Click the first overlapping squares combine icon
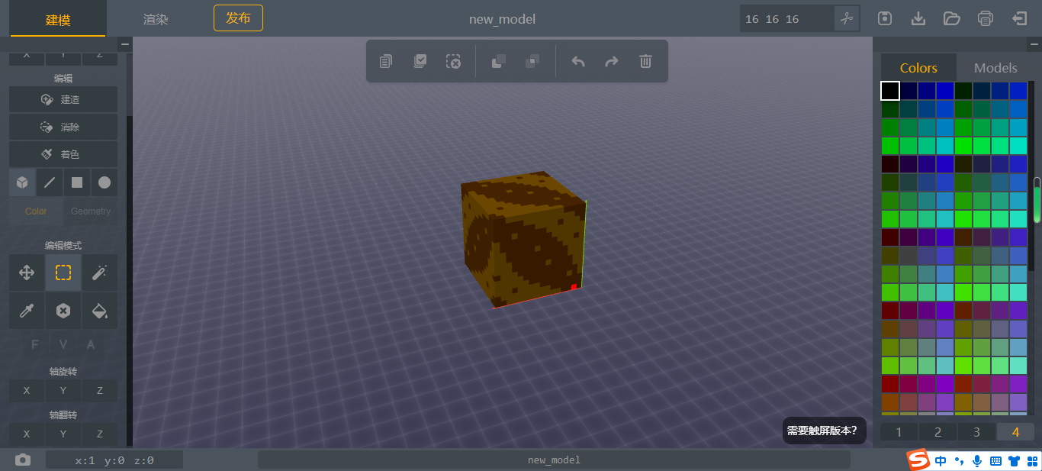Image resolution: width=1042 pixels, height=471 pixels. click(x=498, y=61)
